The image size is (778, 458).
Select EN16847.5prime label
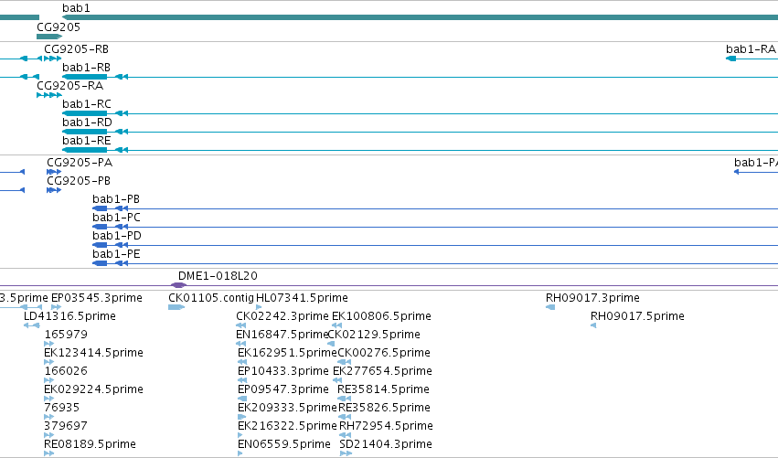pyautogui.click(x=282, y=335)
